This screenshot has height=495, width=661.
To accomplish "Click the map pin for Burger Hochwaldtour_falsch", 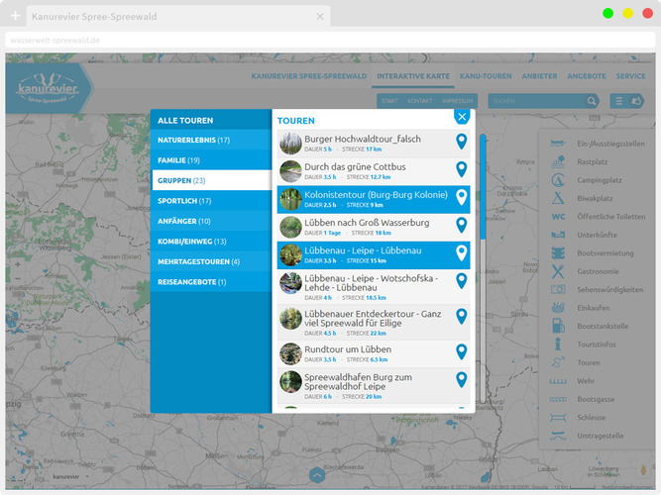I will point(461,143).
